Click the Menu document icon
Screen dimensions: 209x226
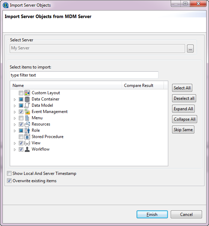point(27,118)
